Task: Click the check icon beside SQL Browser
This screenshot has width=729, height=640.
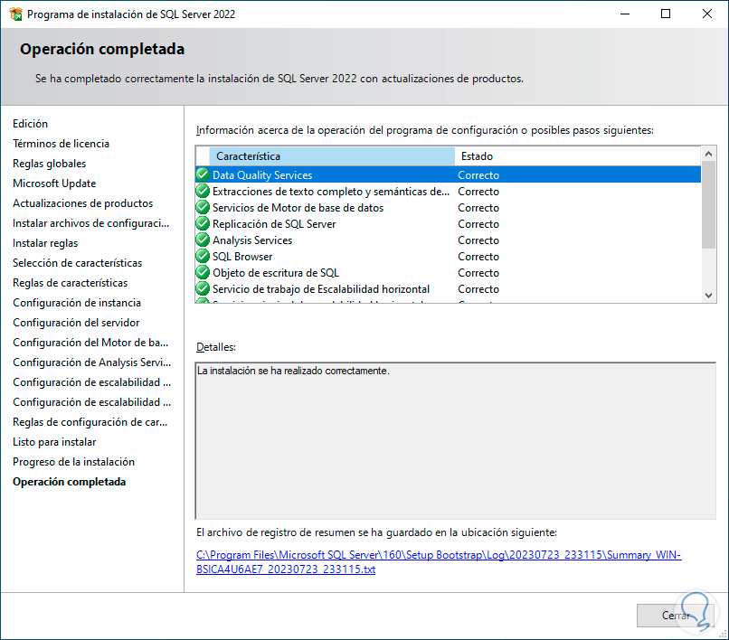Action: point(203,256)
